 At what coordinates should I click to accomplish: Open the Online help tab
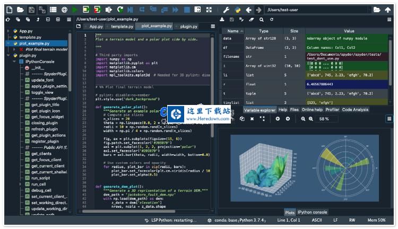(312, 110)
